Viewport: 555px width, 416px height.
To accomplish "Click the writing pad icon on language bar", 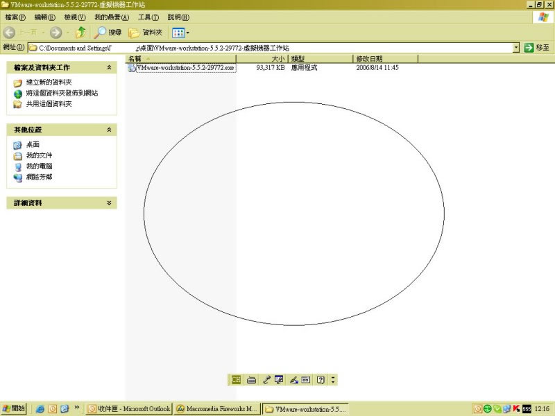I will 305,380.
